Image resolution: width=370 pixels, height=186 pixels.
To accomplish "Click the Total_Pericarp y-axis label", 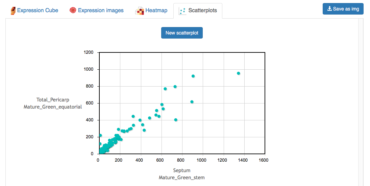I will click(x=53, y=100).
